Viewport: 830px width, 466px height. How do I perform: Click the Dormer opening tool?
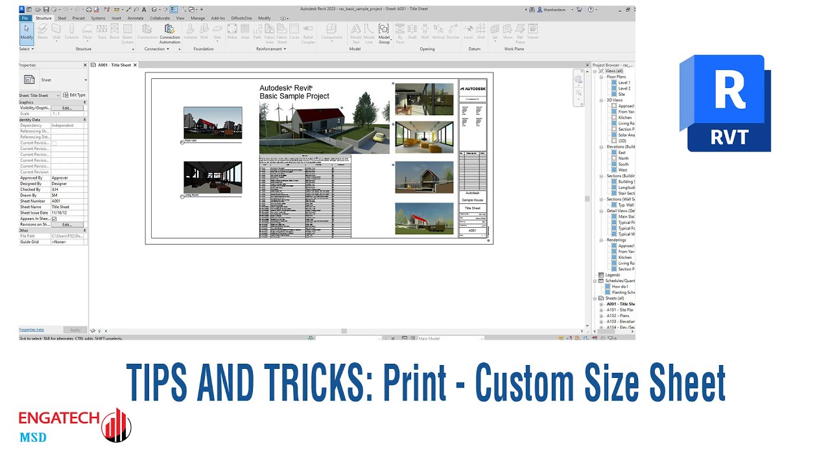tap(453, 32)
